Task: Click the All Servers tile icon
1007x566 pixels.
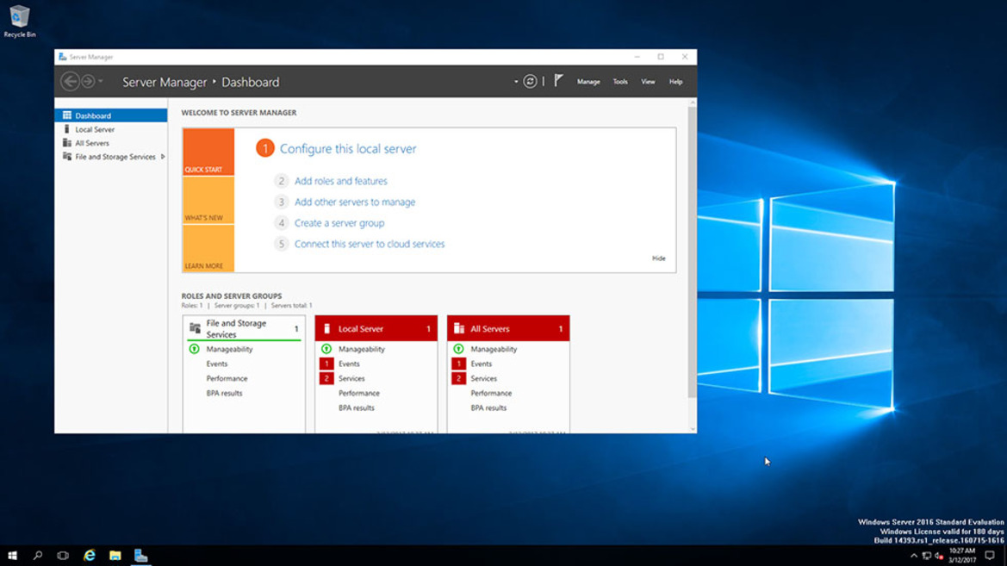Action: click(458, 328)
